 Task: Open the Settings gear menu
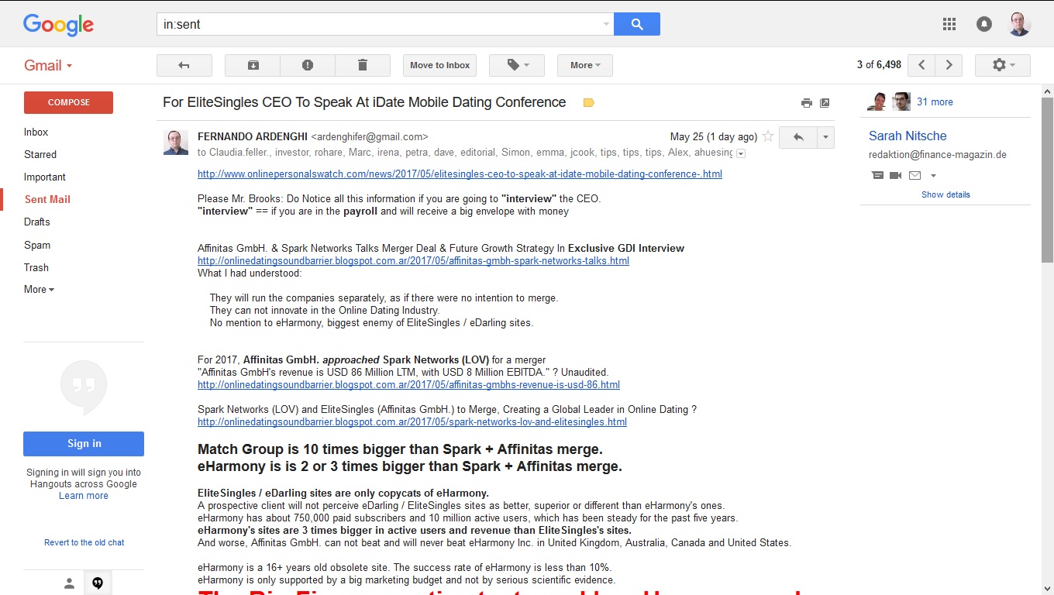click(1003, 65)
